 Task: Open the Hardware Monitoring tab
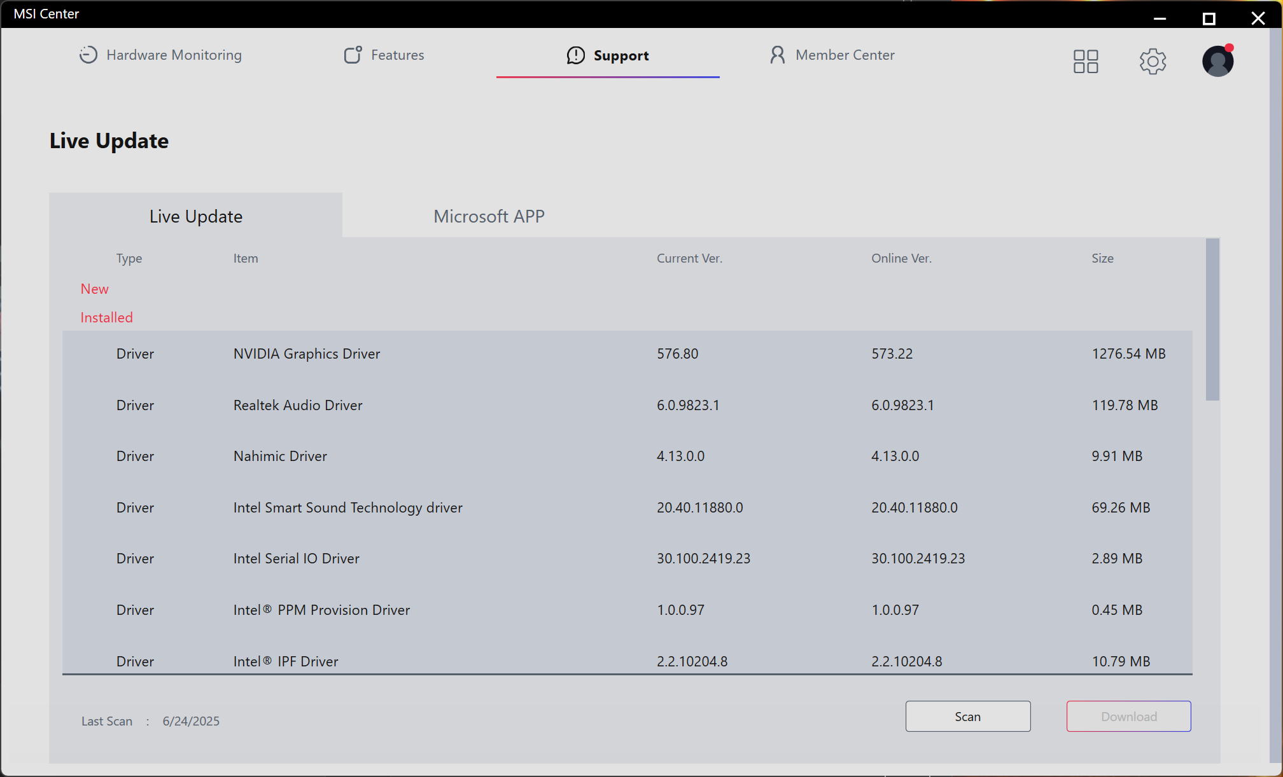tap(160, 55)
